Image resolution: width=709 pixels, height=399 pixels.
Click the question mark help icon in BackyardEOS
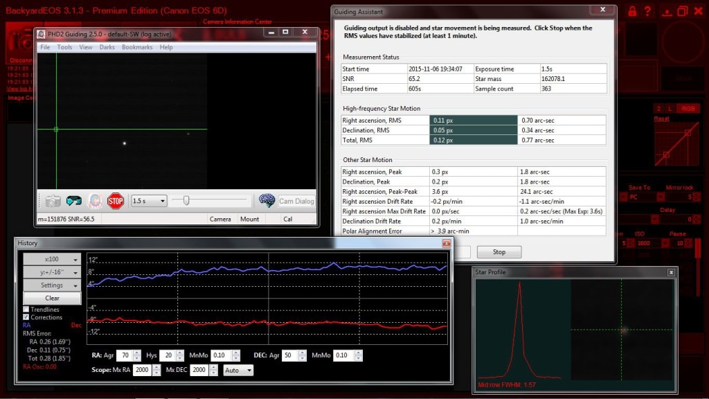(647, 11)
